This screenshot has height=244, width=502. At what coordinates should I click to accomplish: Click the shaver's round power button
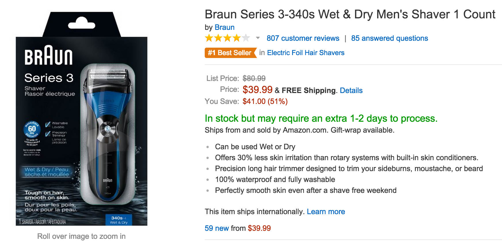108,129
